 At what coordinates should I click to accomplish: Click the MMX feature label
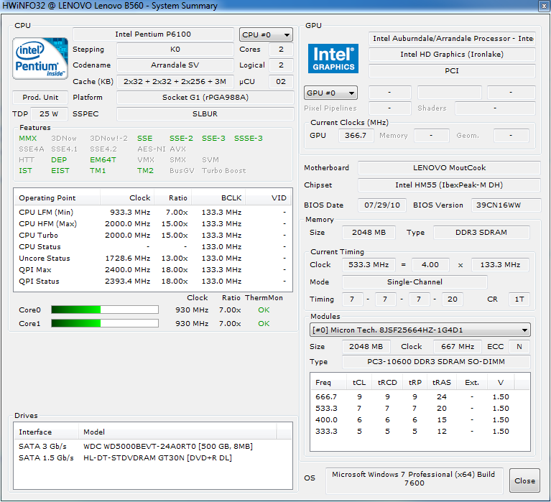point(28,138)
